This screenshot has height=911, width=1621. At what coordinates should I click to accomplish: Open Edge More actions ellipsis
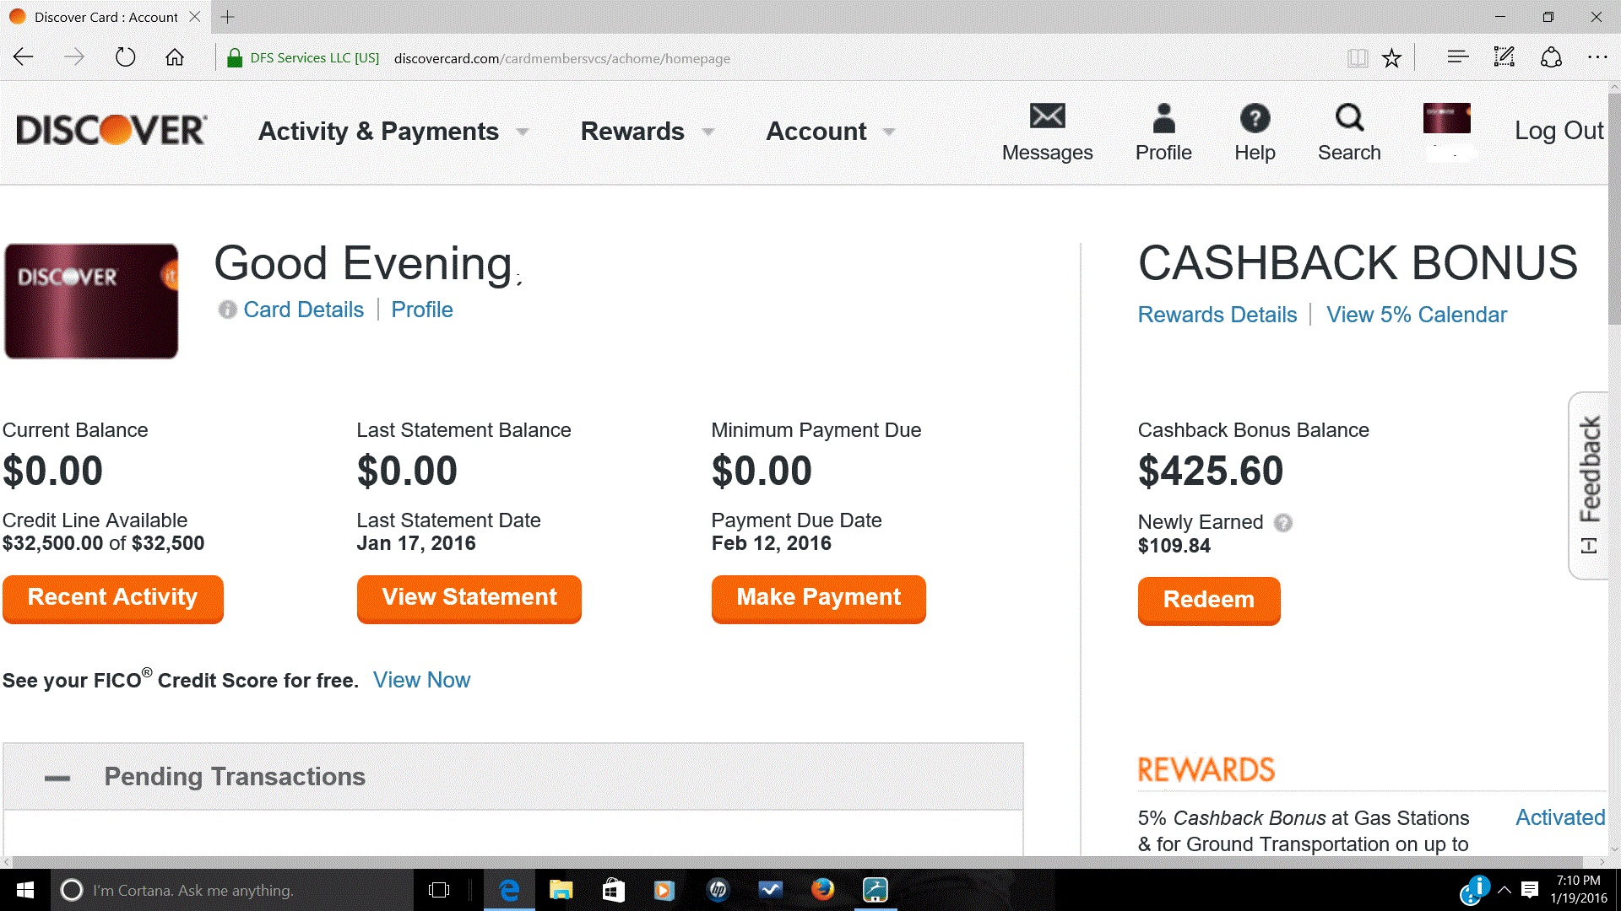(x=1597, y=57)
